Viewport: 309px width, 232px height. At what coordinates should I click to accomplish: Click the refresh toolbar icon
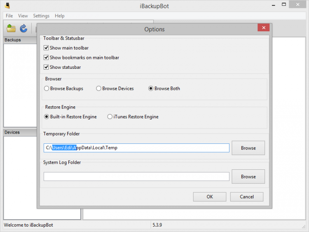click(23, 28)
